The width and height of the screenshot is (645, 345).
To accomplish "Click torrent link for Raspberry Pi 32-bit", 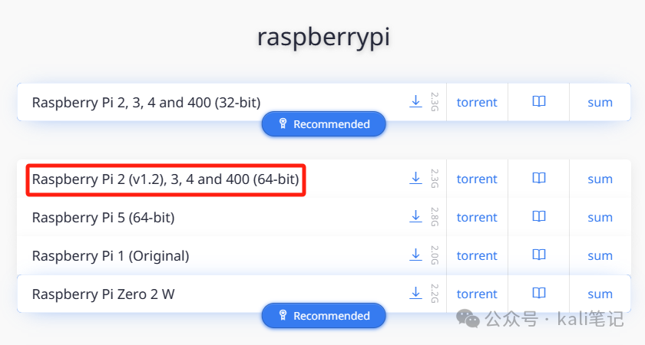I will pos(477,102).
